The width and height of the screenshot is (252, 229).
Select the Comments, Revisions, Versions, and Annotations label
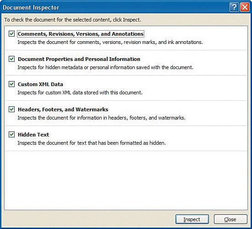click(81, 34)
